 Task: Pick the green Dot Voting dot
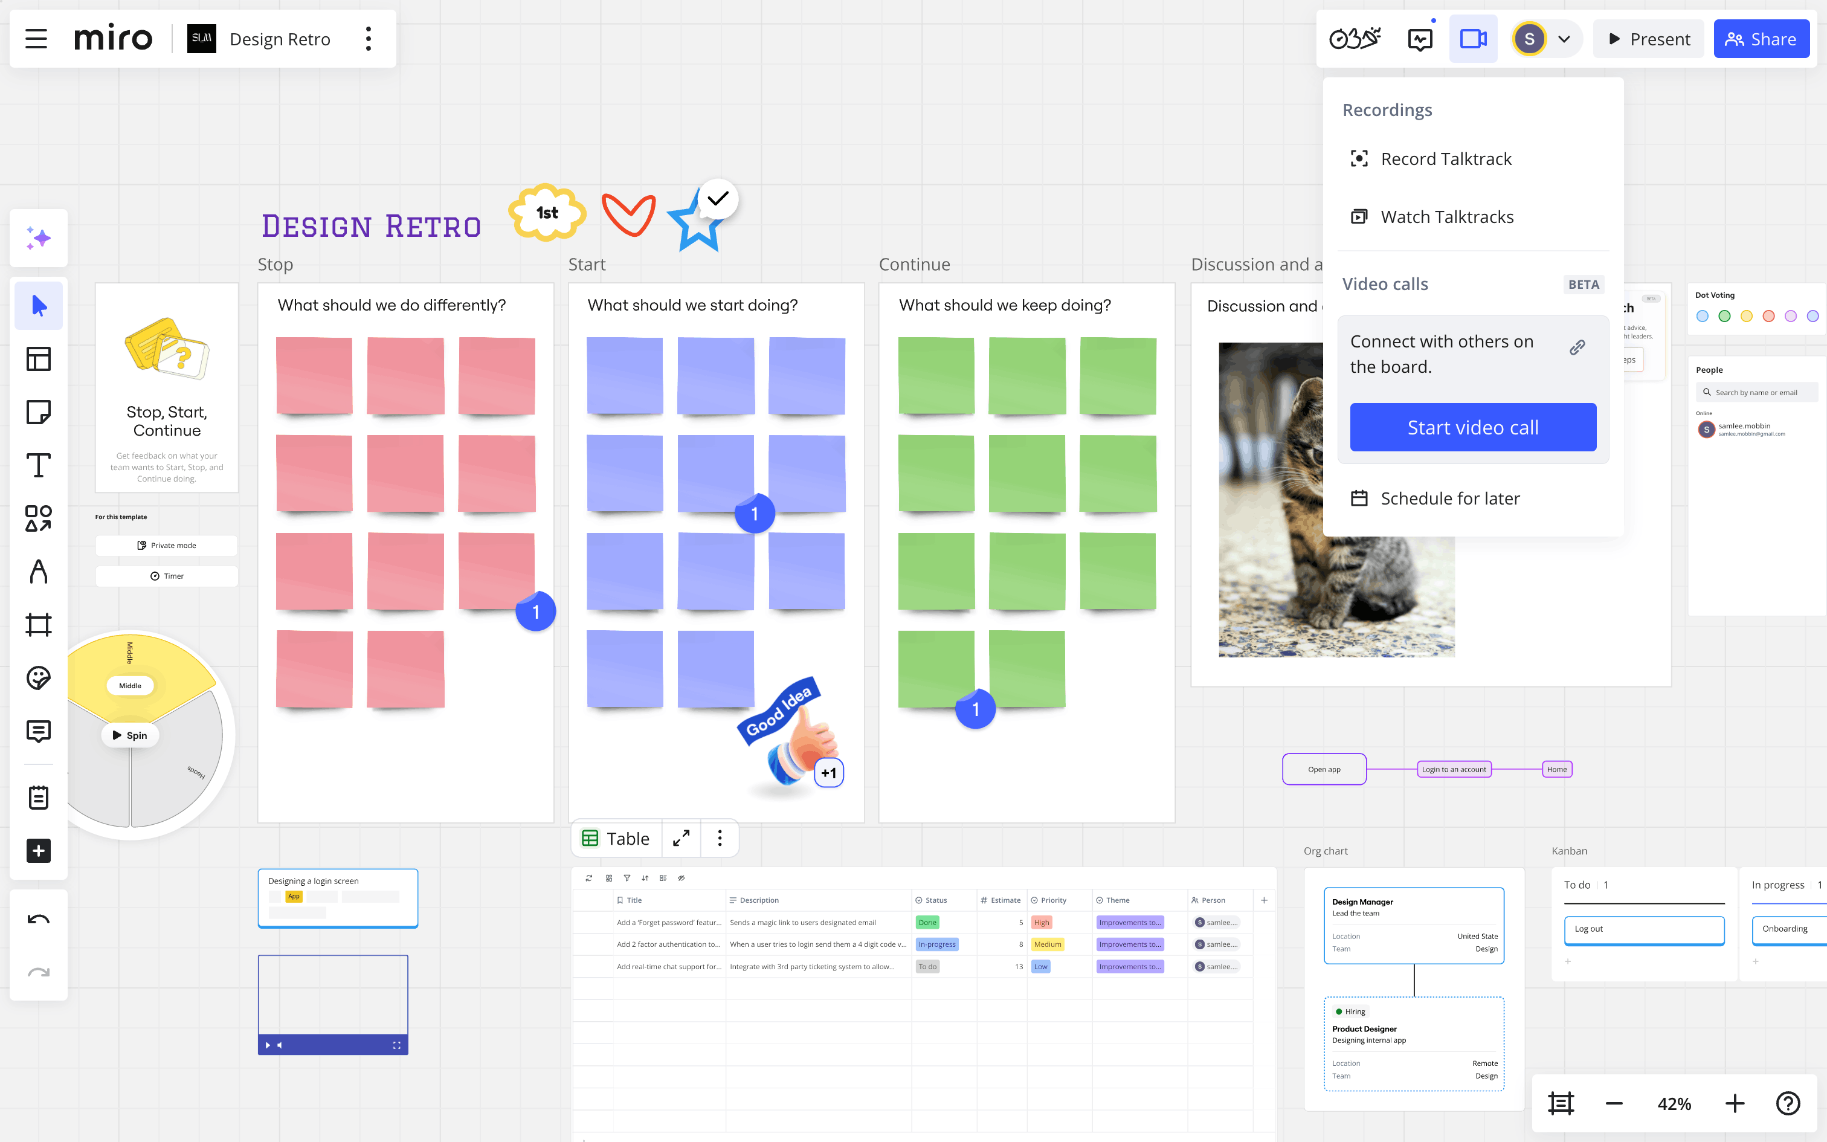pyautogui.click(x=1724, y=317)
